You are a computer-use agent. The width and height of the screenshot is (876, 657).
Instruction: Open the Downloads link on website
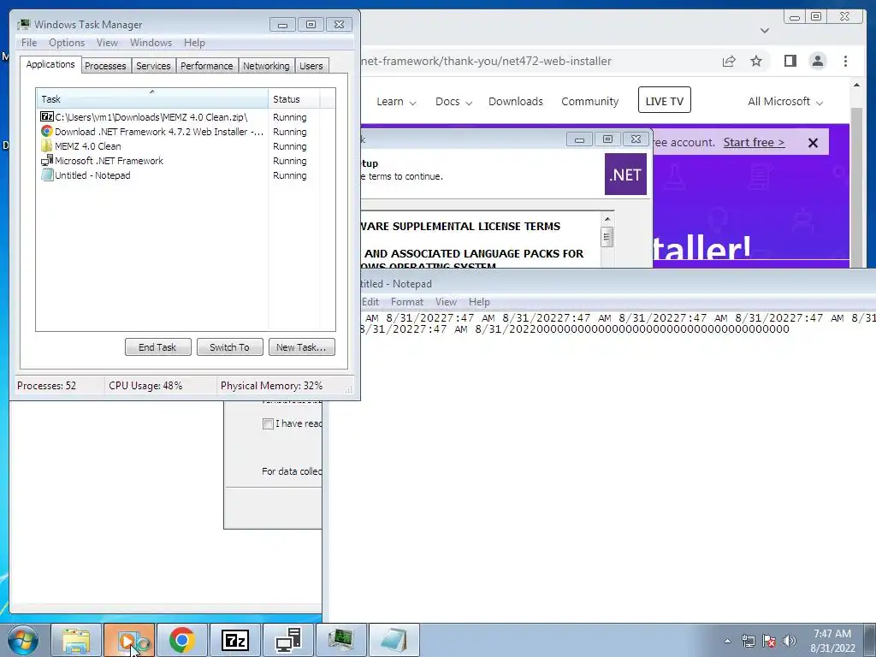tap(516, 102)
